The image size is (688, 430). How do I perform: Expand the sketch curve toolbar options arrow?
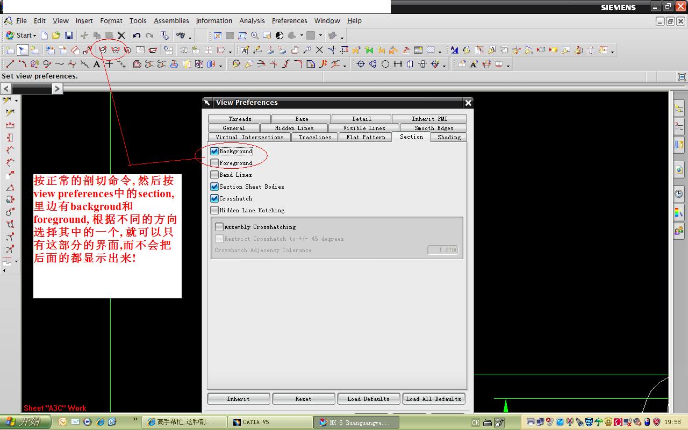[220, 66]
